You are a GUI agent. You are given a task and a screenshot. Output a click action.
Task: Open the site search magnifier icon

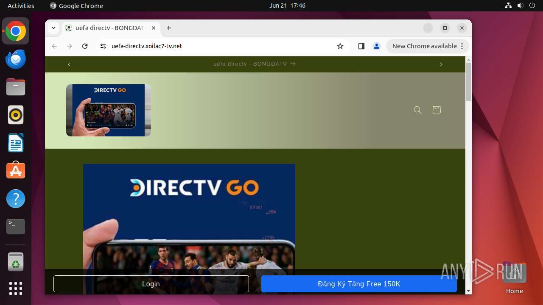tap(418, 110)
